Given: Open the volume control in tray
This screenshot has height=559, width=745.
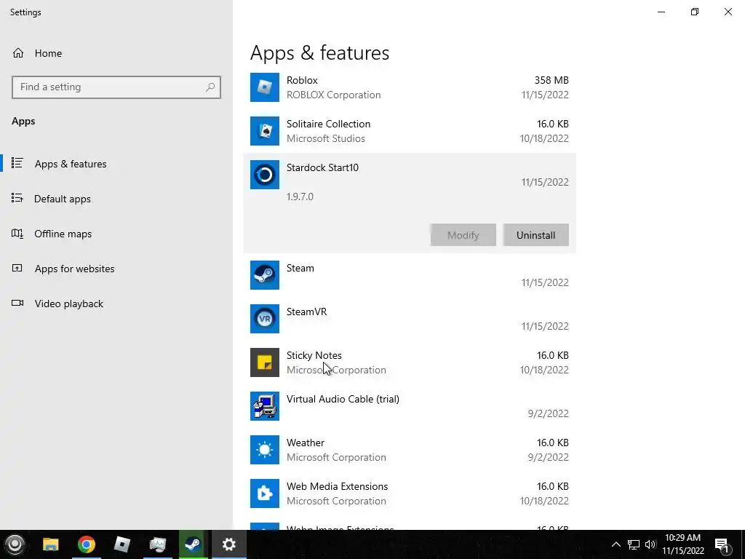Looking at the screenshot, I should click(650, 544).
